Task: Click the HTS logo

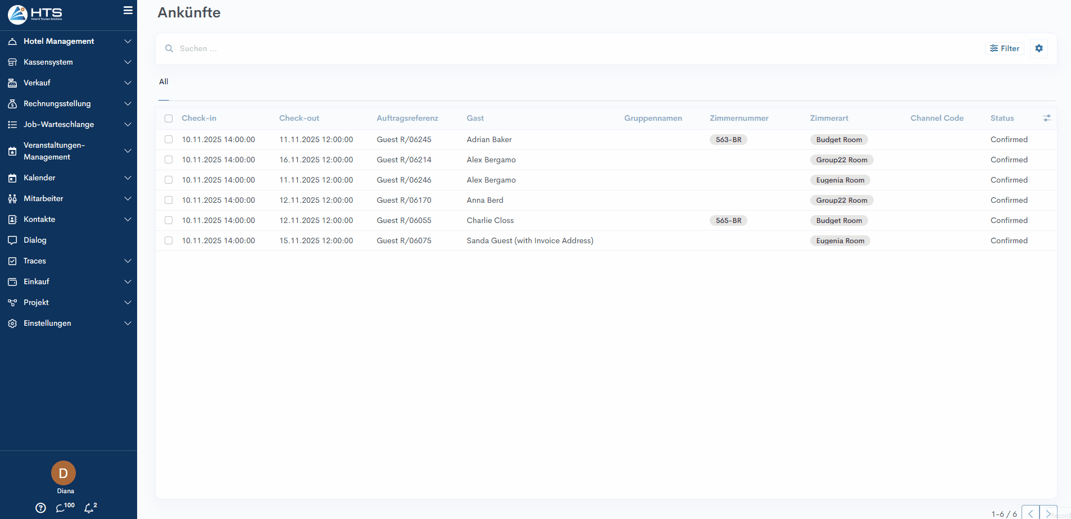Action: coord(35,14)
